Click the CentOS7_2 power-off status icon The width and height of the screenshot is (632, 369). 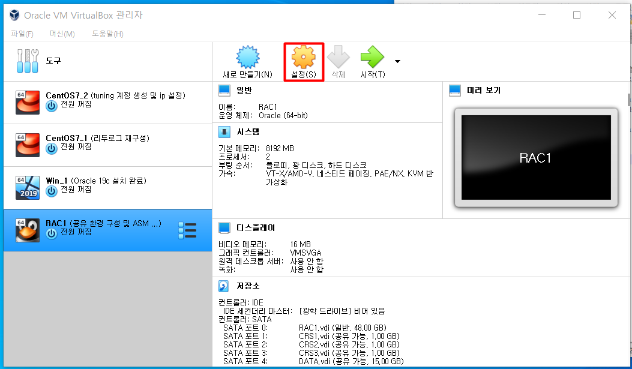coord(51,106)
